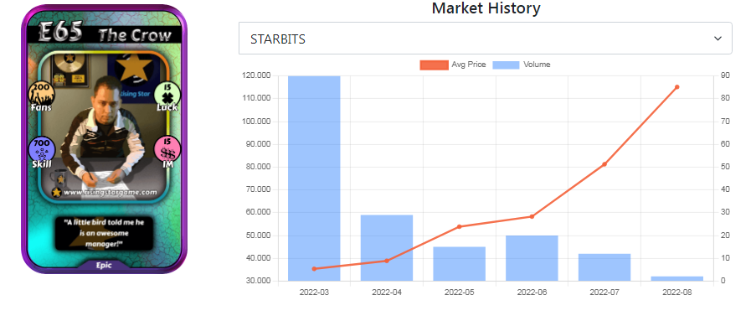751x321 pixels.
Task: Click the 2022-08 volume bar
Action: point(676,279)
